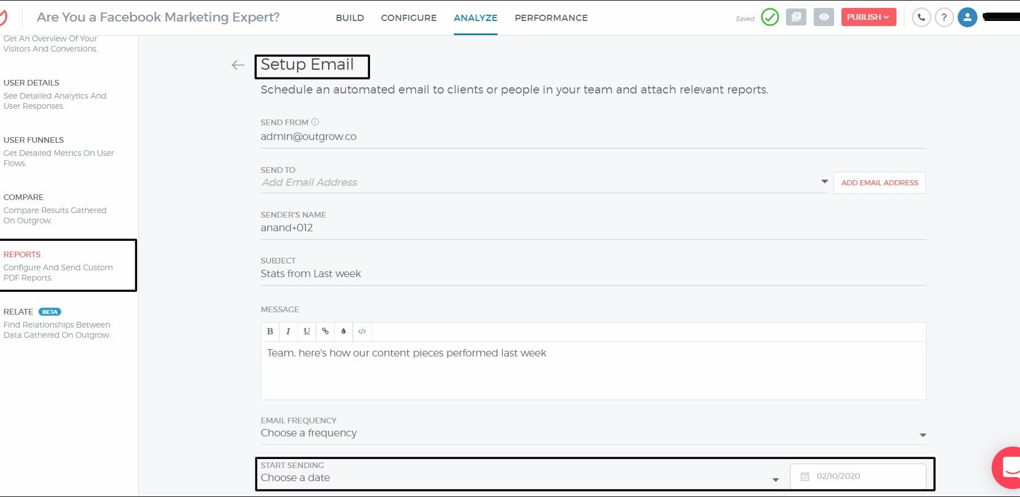Click the Add Email Address button

click(x=879, y=182)
